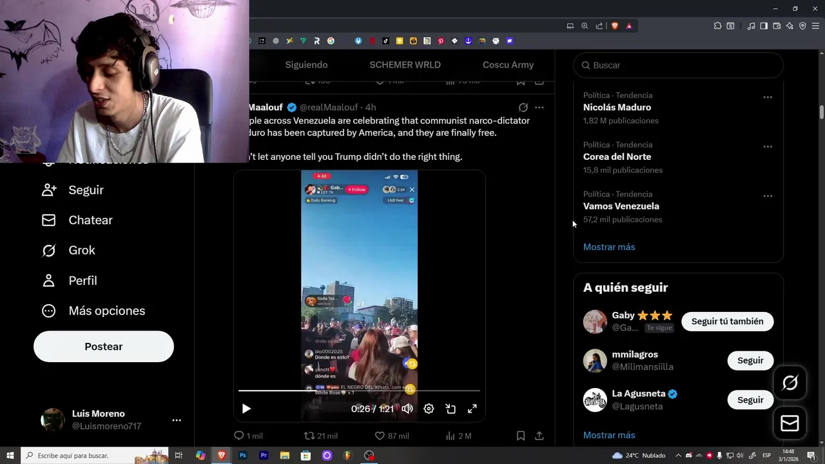Screen dimensions: 825x464
Task: Open the Brave hamburger main menu
Action: [815, 26]
